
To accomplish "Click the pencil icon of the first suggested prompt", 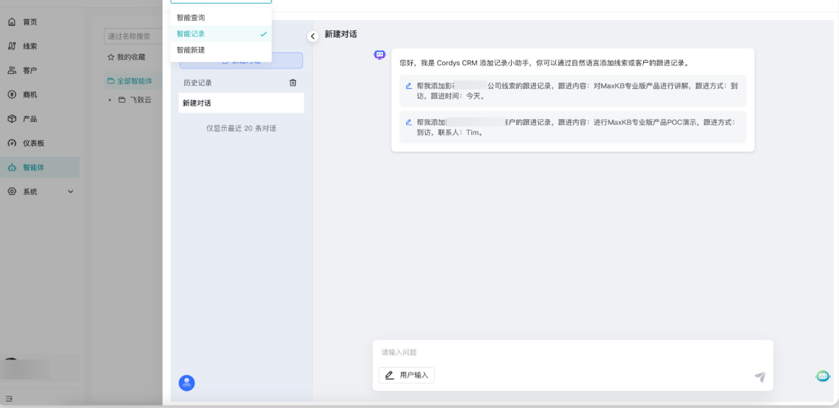I will [x=409, y=85].
